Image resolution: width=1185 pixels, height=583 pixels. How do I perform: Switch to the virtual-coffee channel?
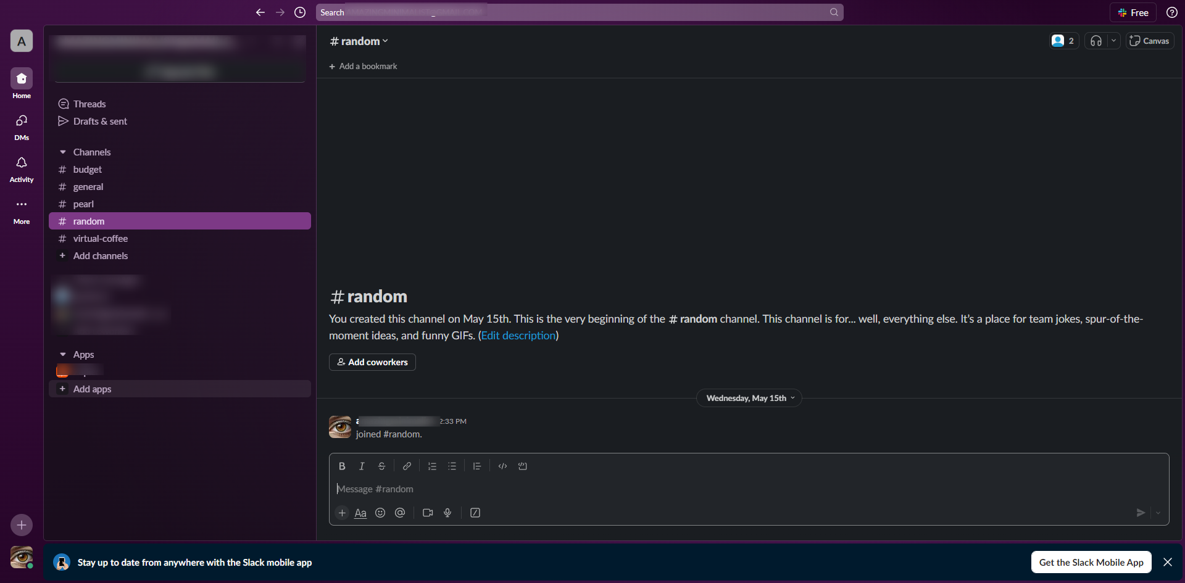point(180,239)
